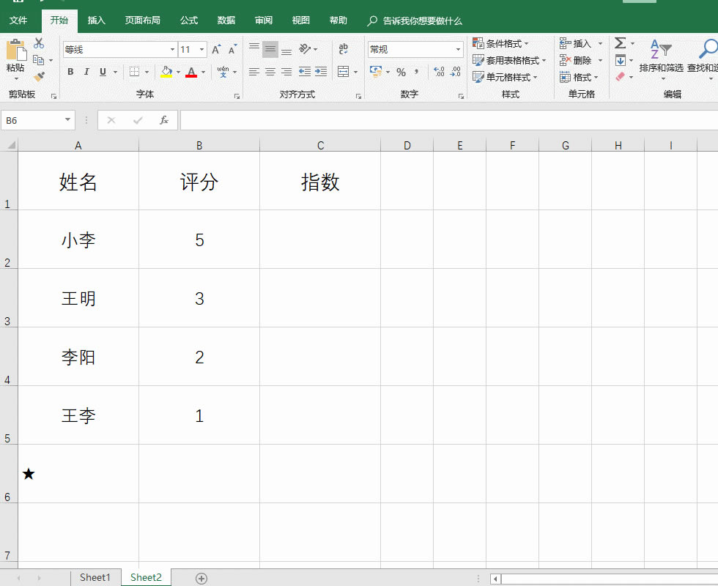Click the wén phonetic guide icon
Image resolution: width=718 pixels, height=586 pixels.
tap(223, 72)
